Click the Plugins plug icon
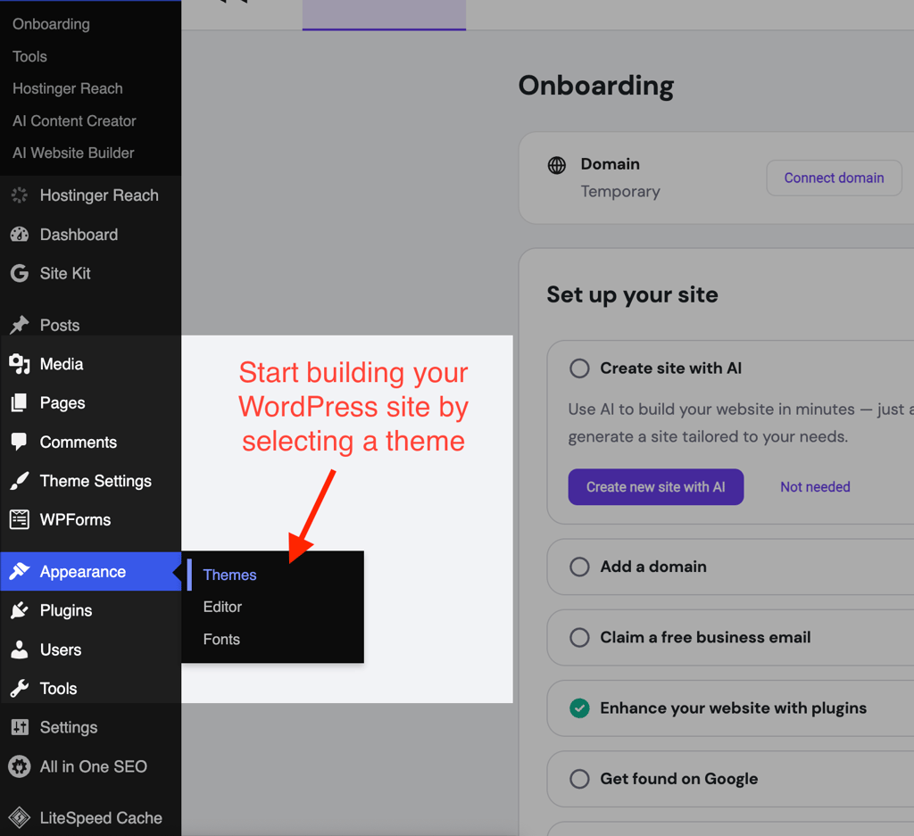Screen dimensions: 914x836 (20, 610)
